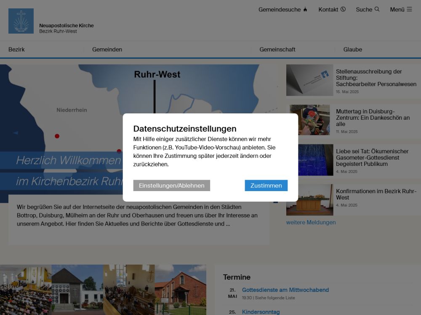The width and height of the screenshot is (421, 315).
Task: Choose Einstellungen/Ablehnen in the privacy dialog
Action: (x=171, y=186)
